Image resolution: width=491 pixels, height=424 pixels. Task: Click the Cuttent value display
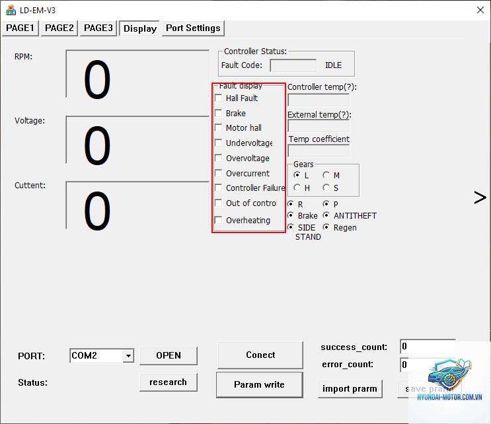click(137, 205)
